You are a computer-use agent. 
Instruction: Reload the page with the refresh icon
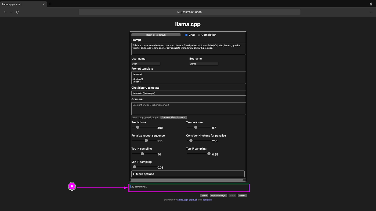pyautogui.click(x=18, y=12)
